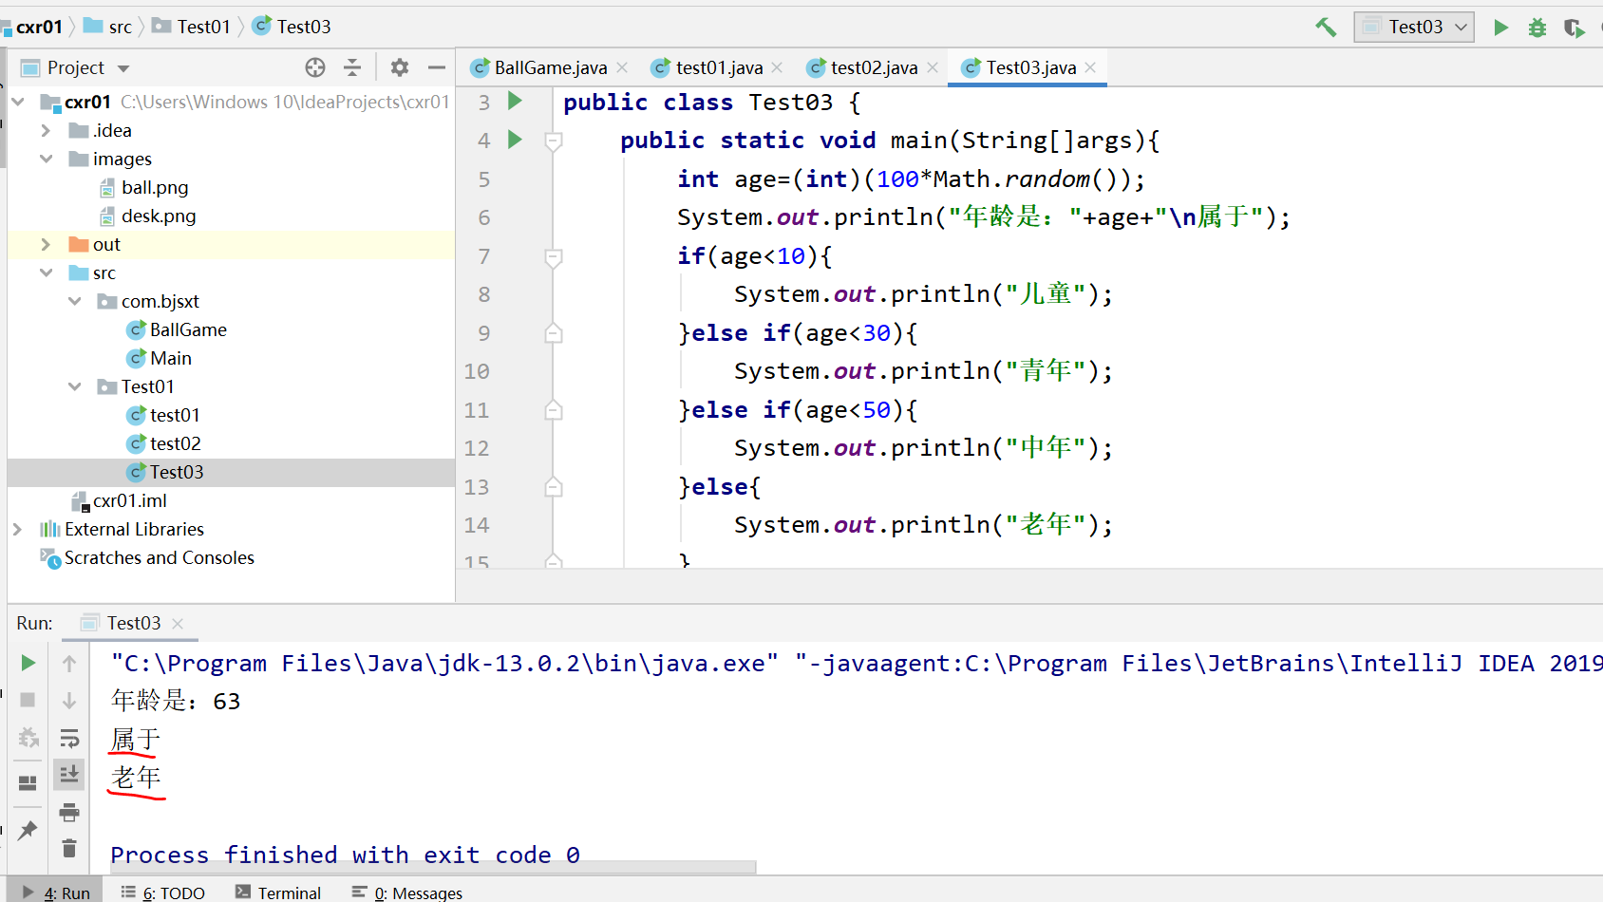The image size is (1603, 902).
Task: Fold the if block on line 7
Action: coord(554,256)
